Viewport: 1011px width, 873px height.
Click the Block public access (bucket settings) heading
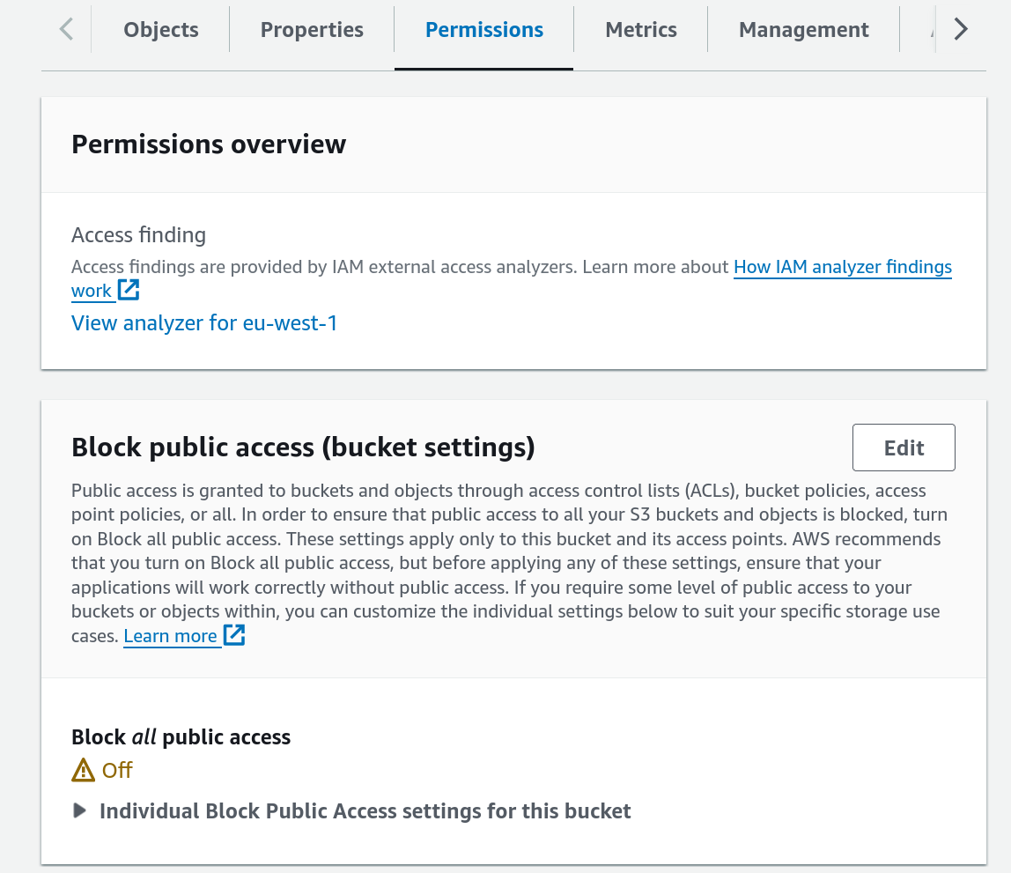pos(302,447)
